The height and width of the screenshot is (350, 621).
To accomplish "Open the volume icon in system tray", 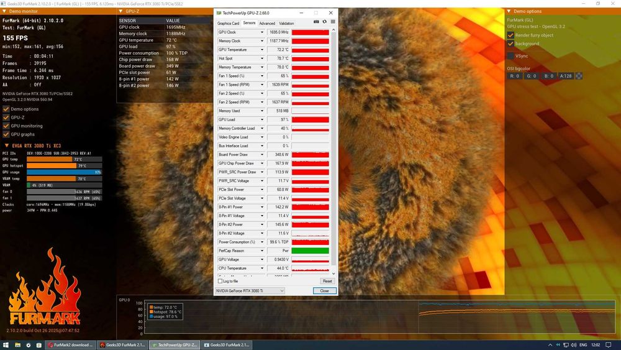I will (574, 345).
